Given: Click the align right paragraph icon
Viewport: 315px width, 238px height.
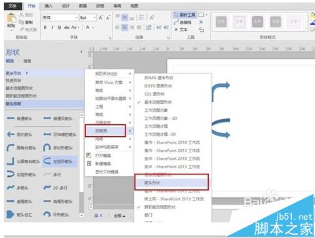Looking at the screenshot, I should (132, 27).
